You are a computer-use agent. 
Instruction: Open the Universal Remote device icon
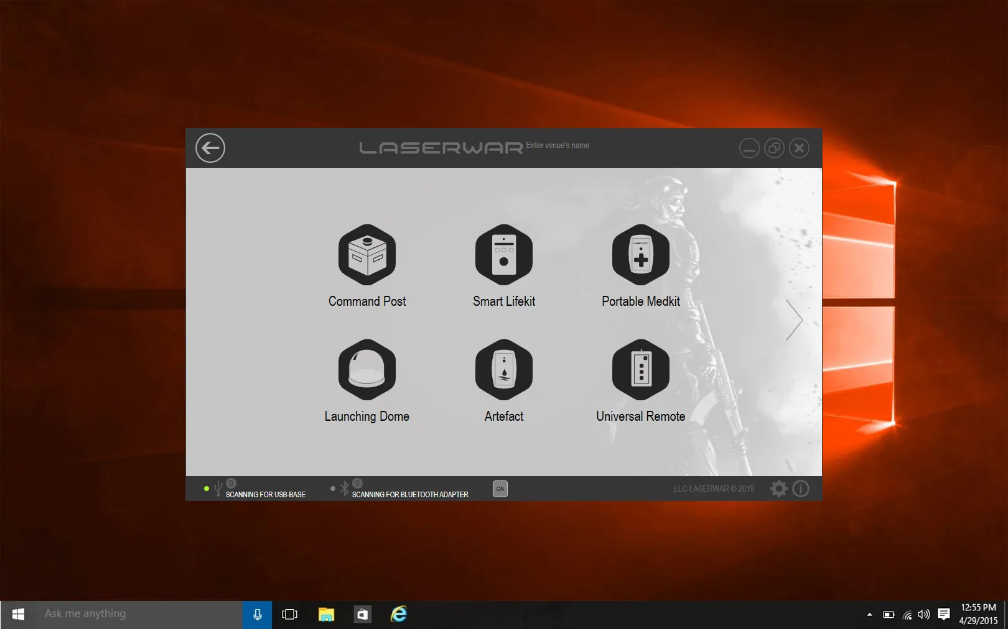pyautogui.click(x=641, y=370)
